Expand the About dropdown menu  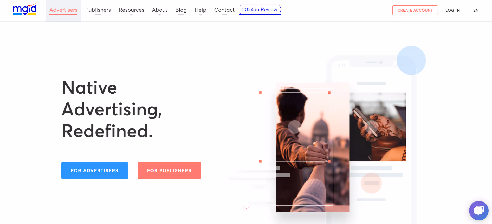coord(160,10)
